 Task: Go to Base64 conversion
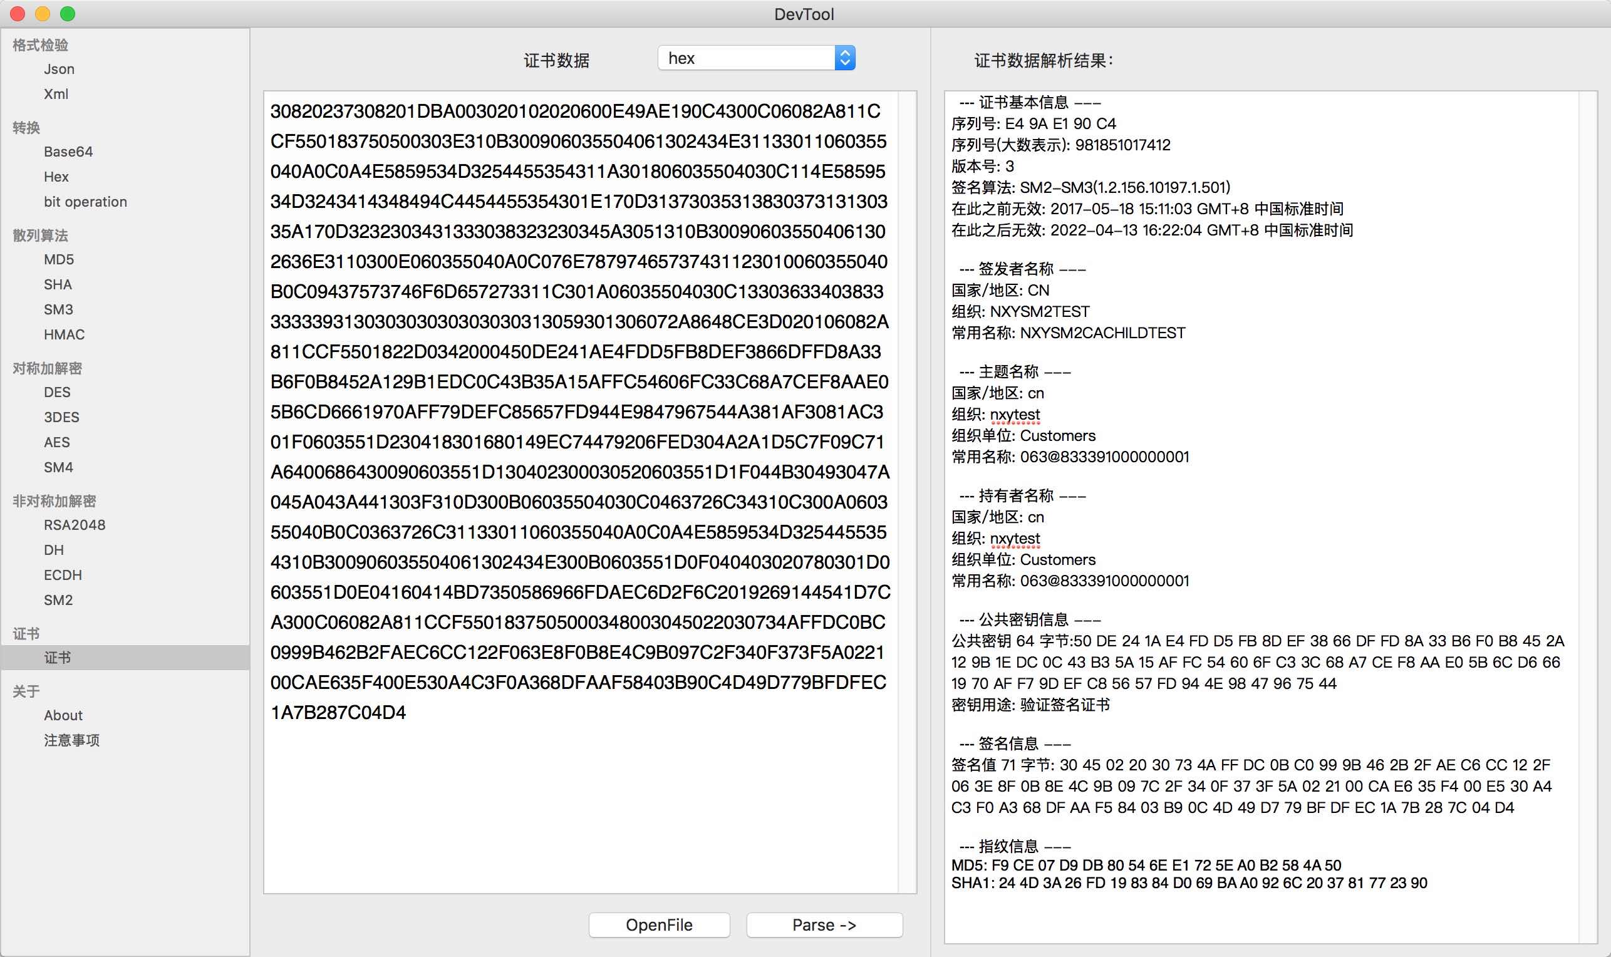pos(68,152)
